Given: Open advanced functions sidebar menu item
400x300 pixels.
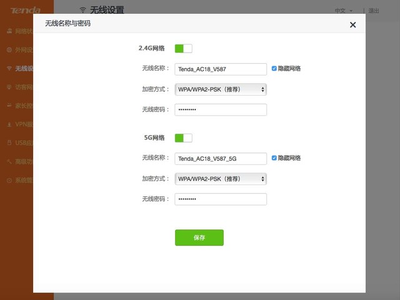Looking at the screenshot, I should click(22, 161).
